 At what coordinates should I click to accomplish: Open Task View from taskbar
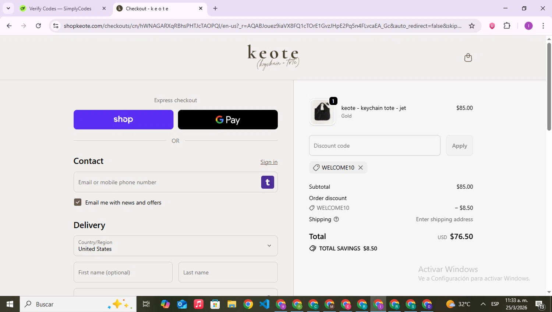point(146,304)
